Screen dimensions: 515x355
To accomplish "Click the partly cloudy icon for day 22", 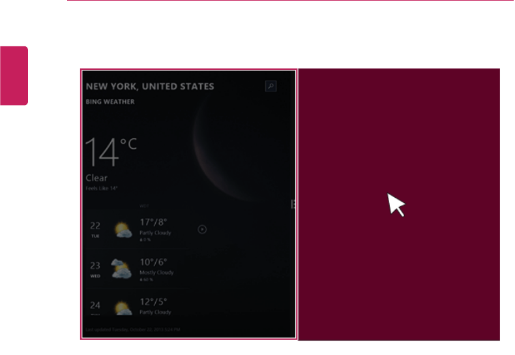I will 123,230.
